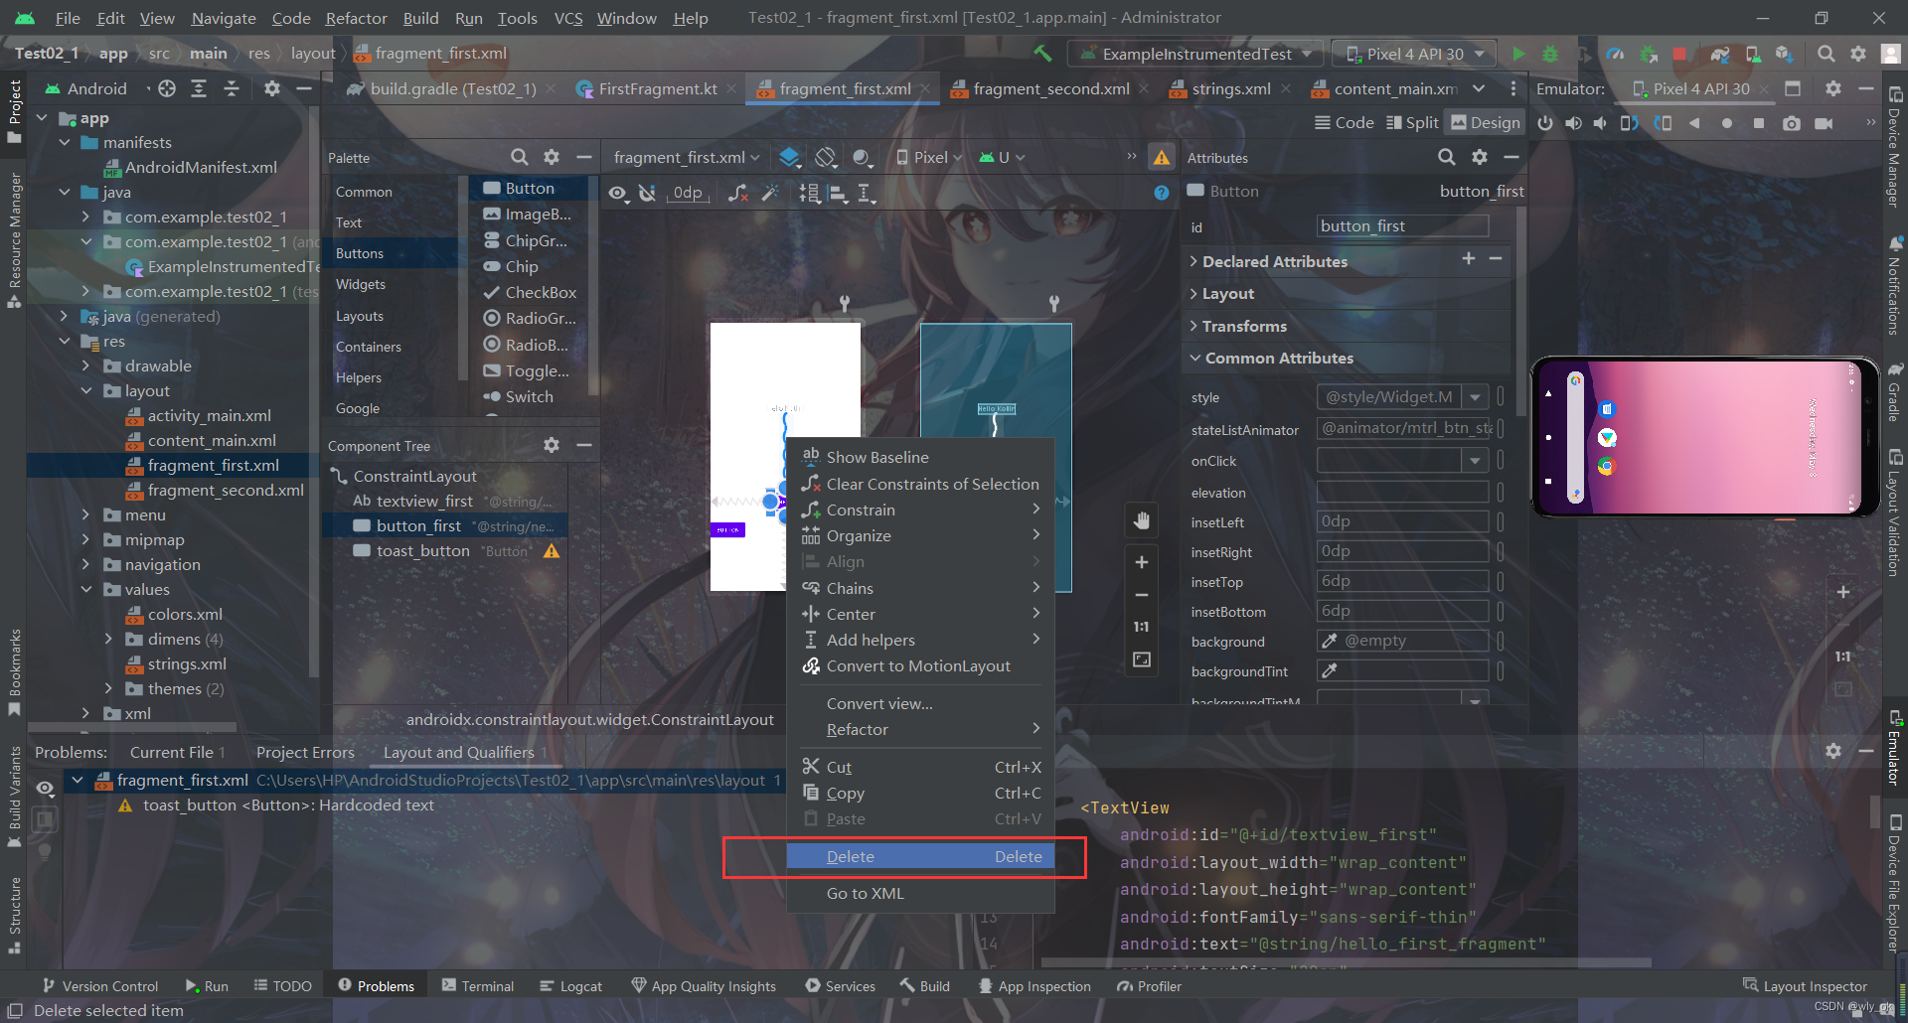Viewport: 1908px width, 1023px height.
Task: Open the Device Manager side panel
Action: pos(1895,146)
